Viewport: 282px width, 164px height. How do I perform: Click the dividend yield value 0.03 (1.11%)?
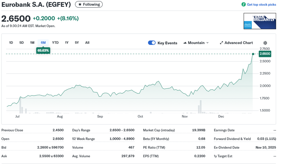266,139
